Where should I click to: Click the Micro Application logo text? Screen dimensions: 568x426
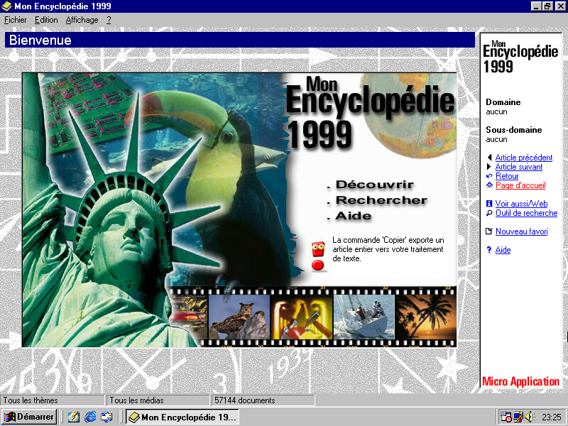pos(520,381)
